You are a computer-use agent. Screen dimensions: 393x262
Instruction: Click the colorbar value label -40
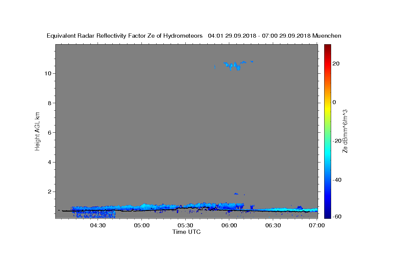pyautogui.click(x=337, y=179)
